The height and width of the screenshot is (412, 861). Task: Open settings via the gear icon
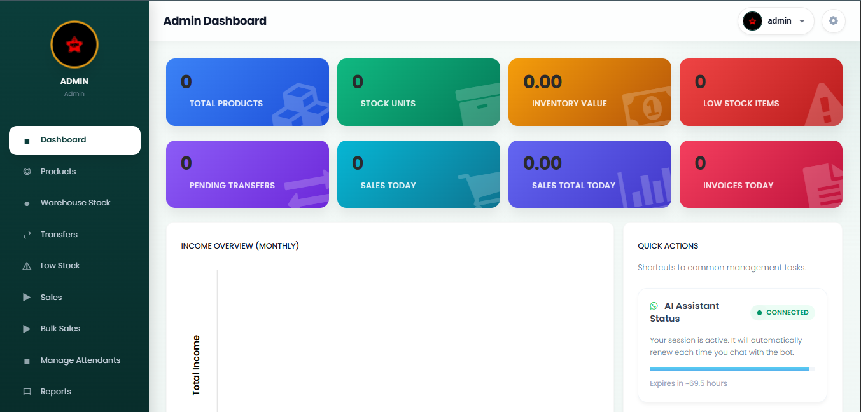(834, 21)
